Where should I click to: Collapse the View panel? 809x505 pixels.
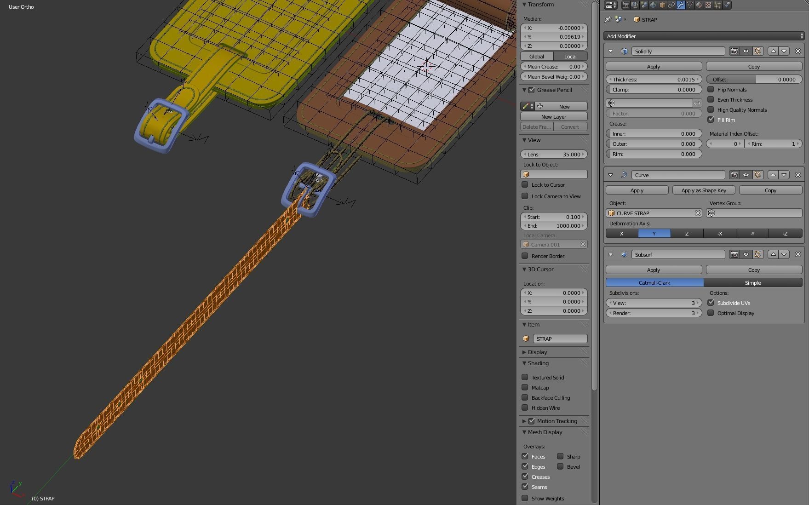[524, 140]
